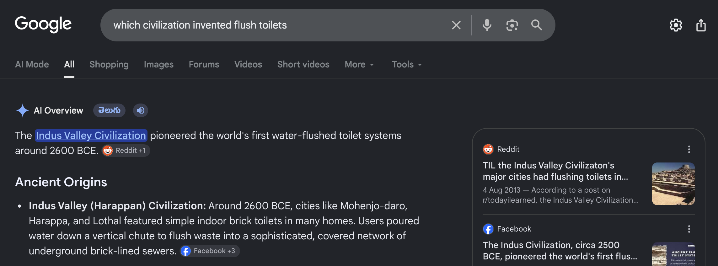Expand the Tools dropdown
This screenshot has height=266, width=718.
(407, 64)
